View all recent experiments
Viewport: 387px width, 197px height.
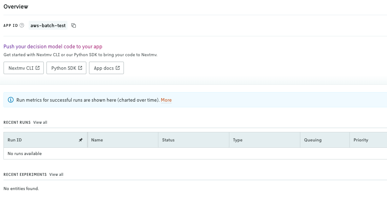(56, 174)
